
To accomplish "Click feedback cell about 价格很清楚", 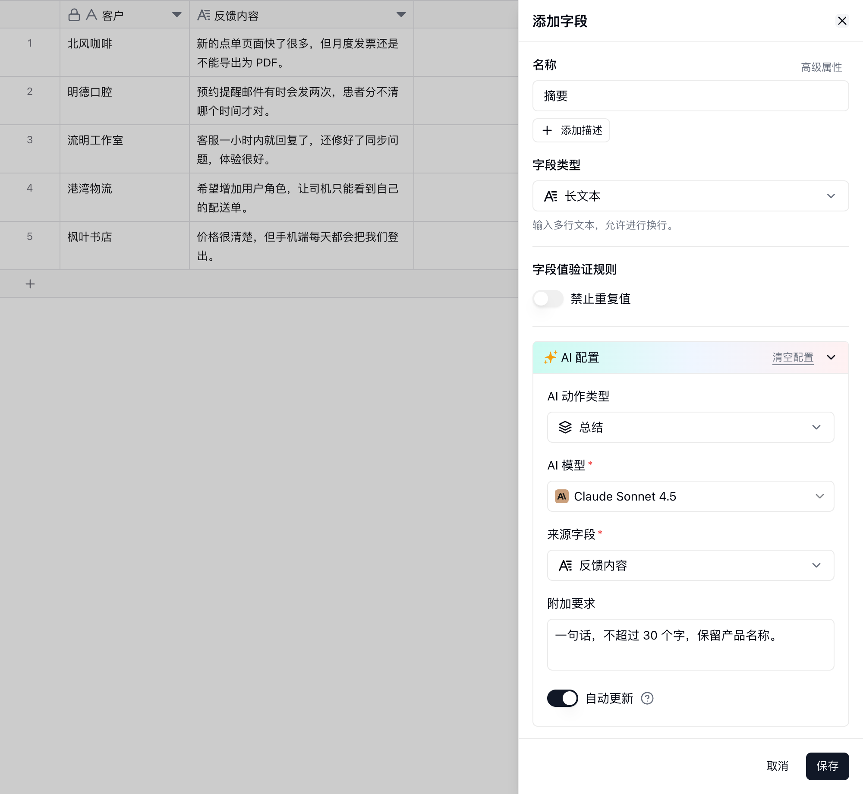I will coord(302,246).
